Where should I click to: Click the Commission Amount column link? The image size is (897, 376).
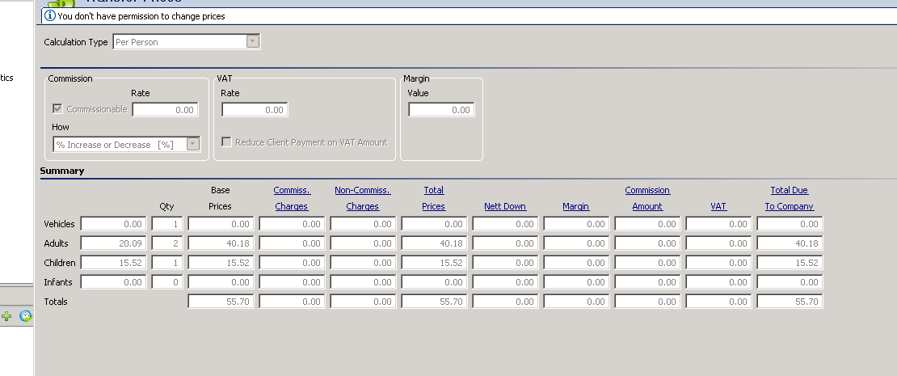click(647, 198)
